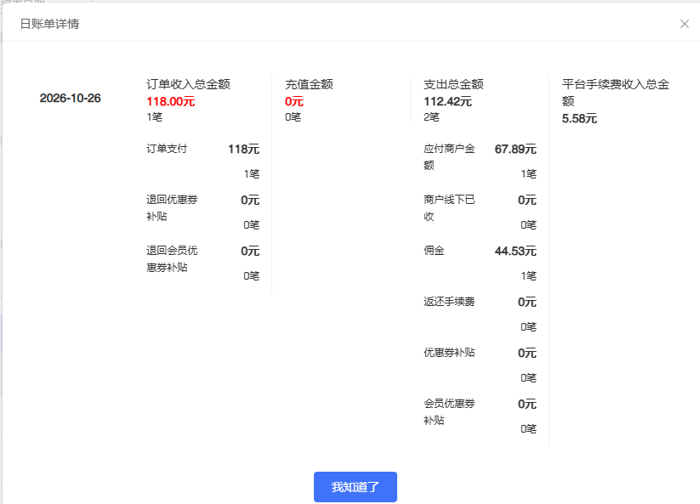This screenshot has width=700, height=504.
Task: Click the 退回优惠券补贴 label
Action: click(172, 208)
